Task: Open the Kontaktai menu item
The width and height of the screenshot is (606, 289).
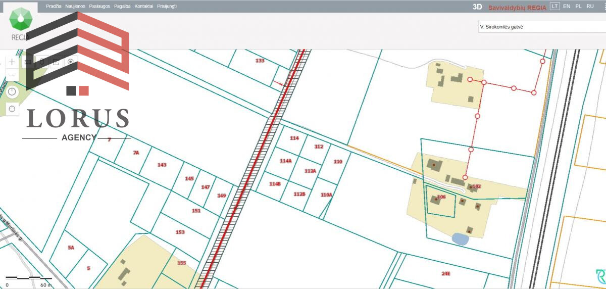Action: pos(144,7)
